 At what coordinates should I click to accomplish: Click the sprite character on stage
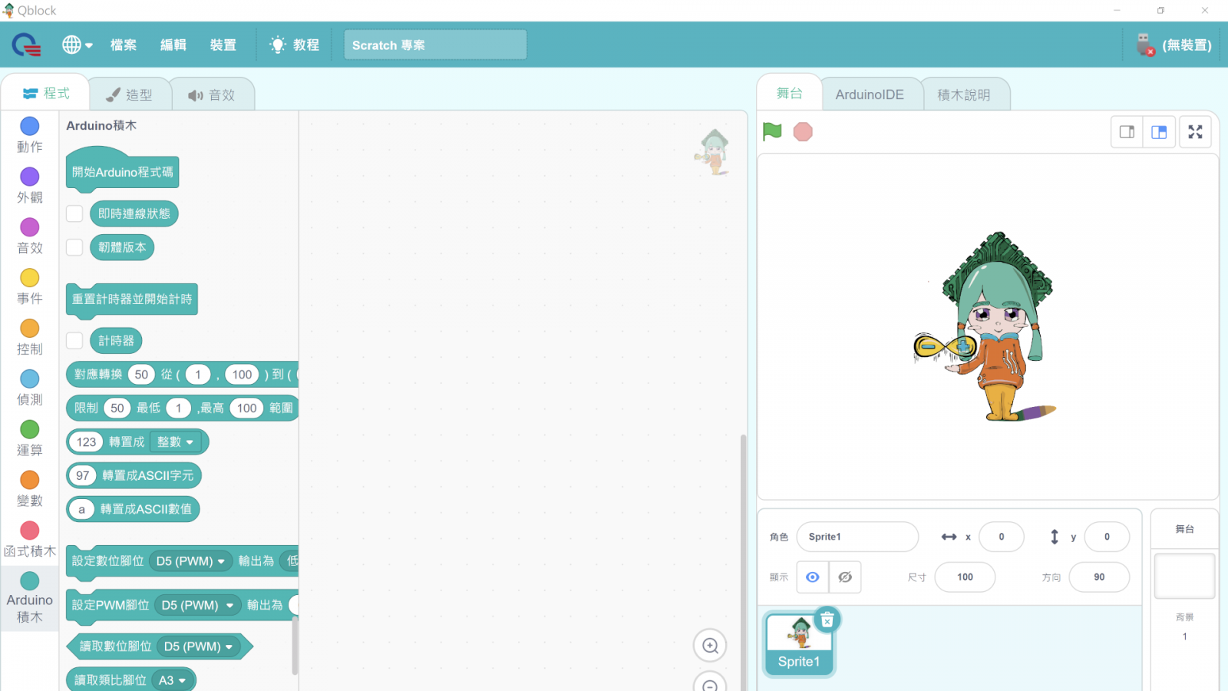pyautogui.click(x=987, y=326)
